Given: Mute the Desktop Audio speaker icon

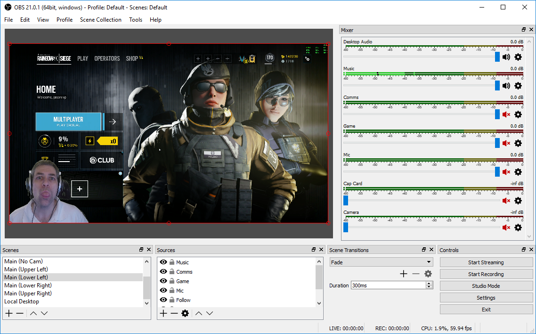Looking at the screenshot, I should (506, 57).
